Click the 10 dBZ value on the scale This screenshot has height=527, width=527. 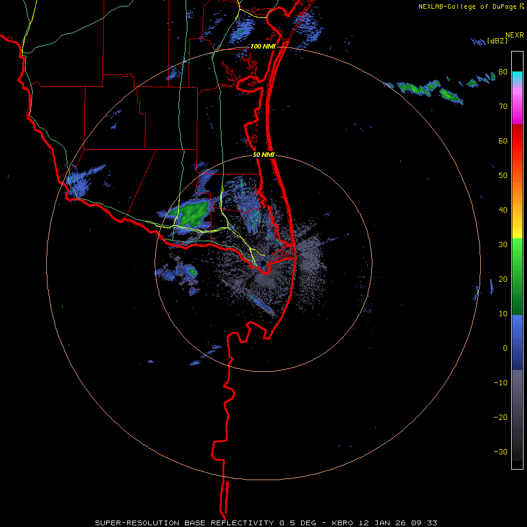pyautogui.click(x=503, y=314)
